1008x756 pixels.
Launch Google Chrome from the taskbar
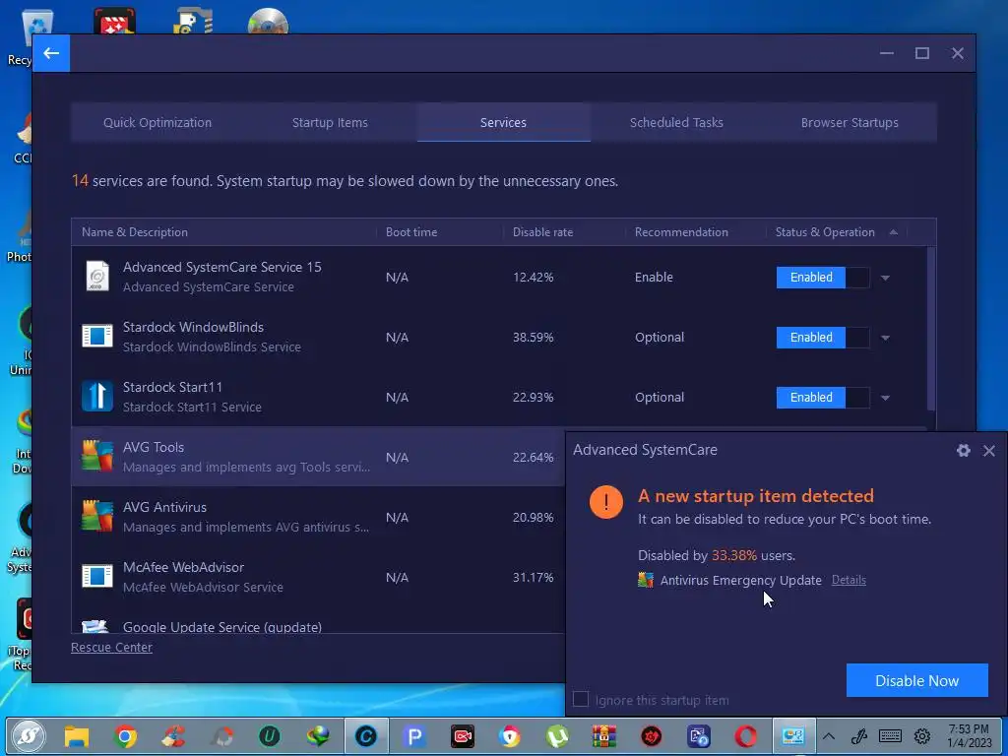[125, 736]
